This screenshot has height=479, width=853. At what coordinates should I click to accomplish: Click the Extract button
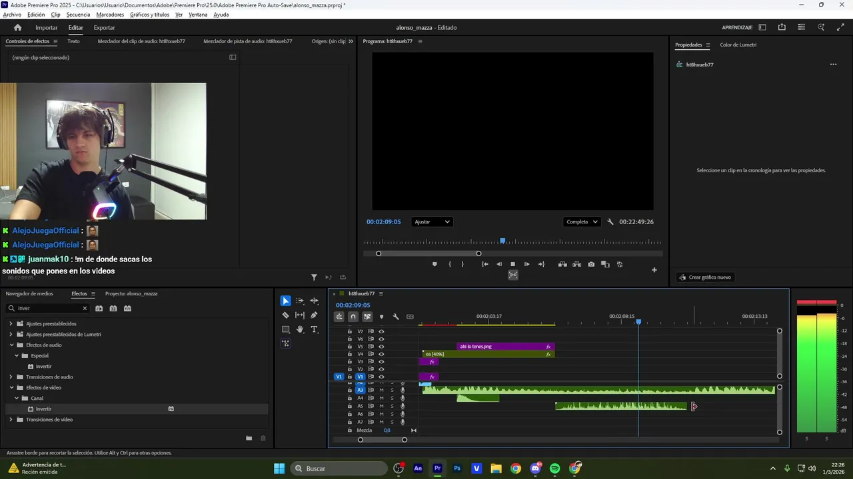tap(576, 264)
